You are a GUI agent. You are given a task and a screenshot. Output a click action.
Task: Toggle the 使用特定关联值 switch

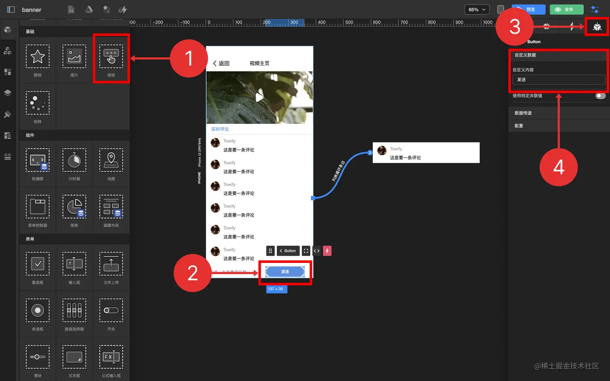click(600, 96)
